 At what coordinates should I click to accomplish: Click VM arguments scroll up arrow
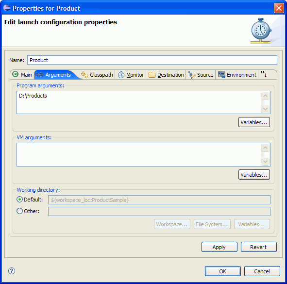[x=266, y=148]
